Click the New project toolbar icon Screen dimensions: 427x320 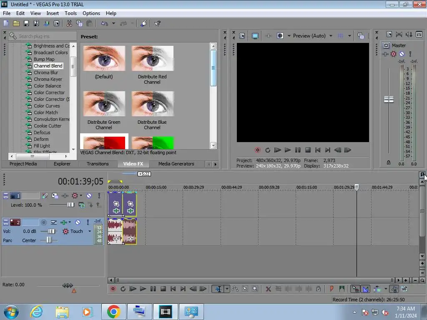[x=6, y=23]
